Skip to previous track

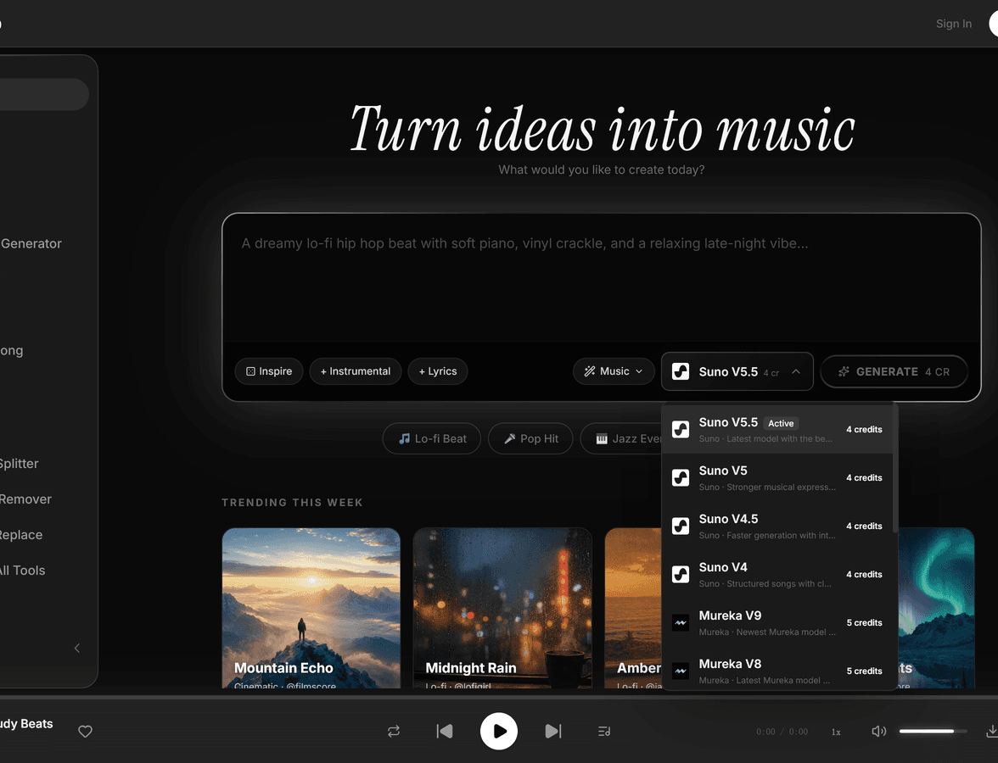tap(445, 731)
